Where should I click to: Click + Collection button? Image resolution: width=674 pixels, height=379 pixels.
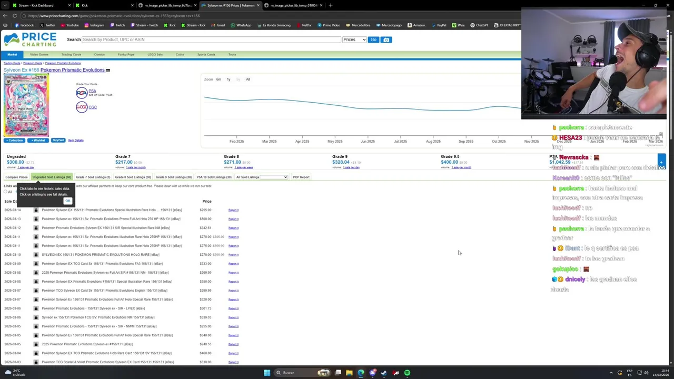14,140
